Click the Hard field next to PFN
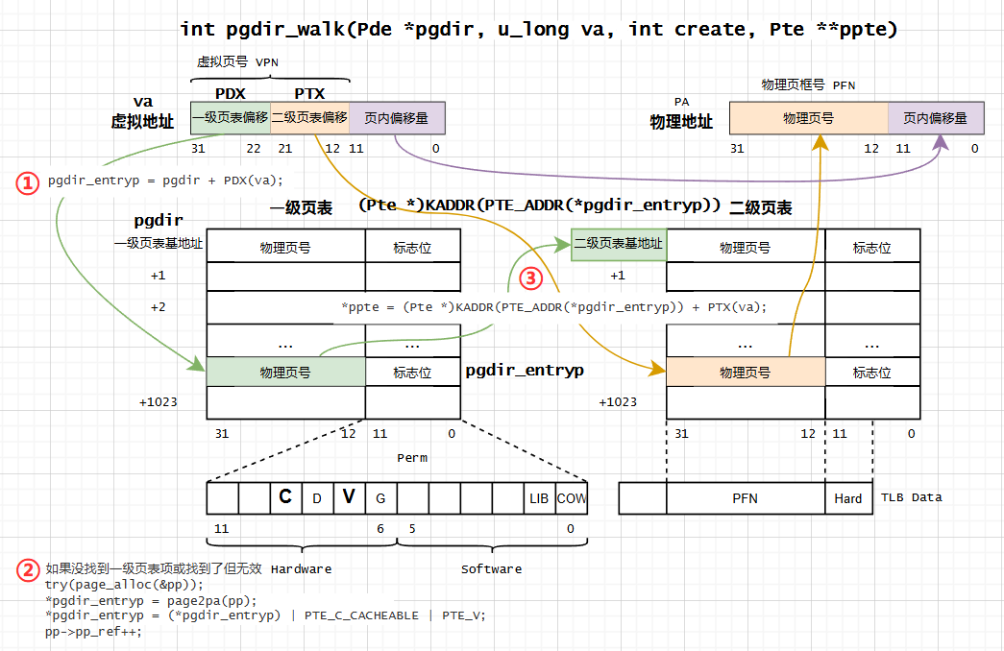 coord(848,497)
